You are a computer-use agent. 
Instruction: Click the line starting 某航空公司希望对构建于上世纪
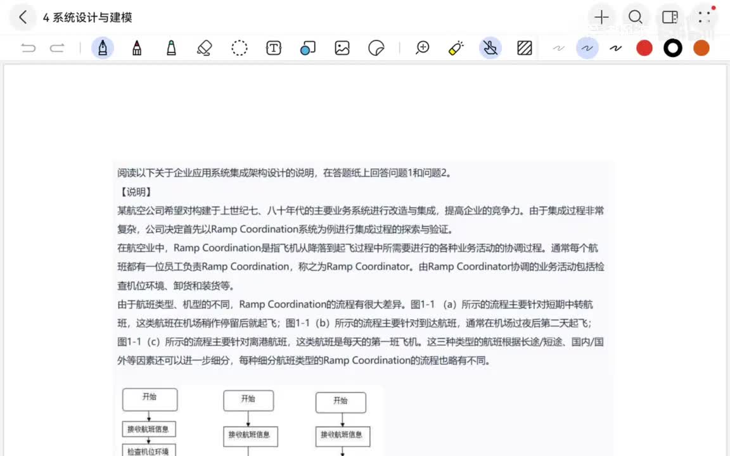(x=361, y=210)
